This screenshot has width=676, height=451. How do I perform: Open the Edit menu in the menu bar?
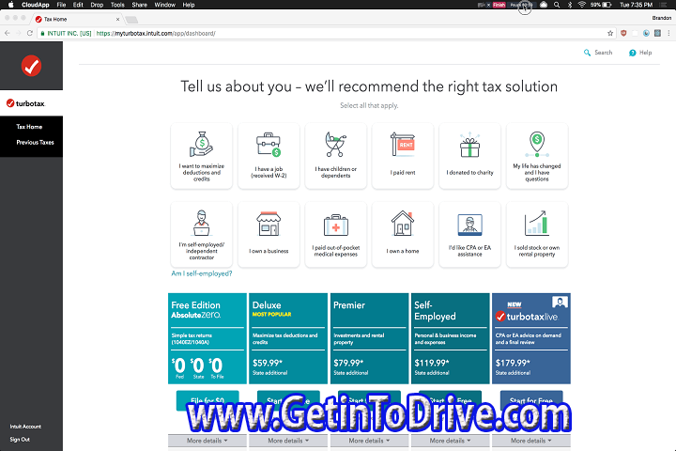(x=78, y=5)
